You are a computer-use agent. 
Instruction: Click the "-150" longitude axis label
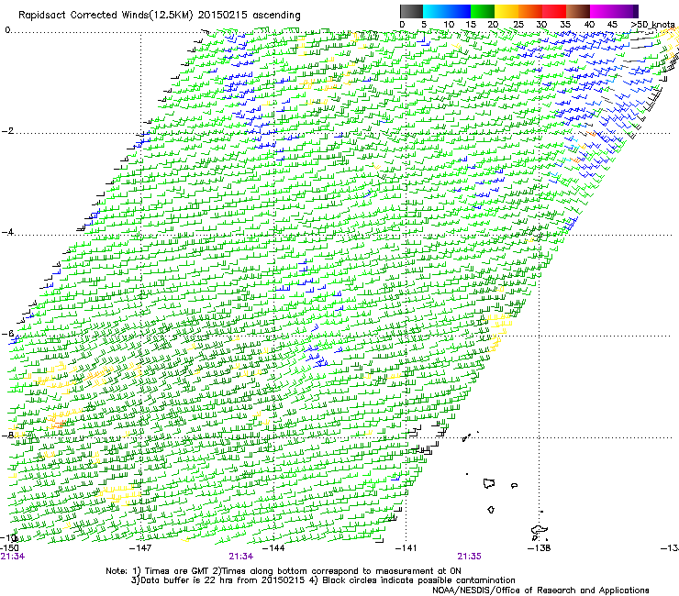pos(9,548)
